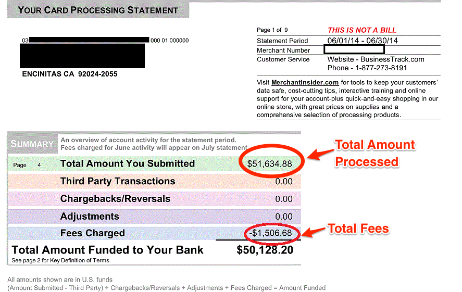Click the Summary section header

click(32, 144)
